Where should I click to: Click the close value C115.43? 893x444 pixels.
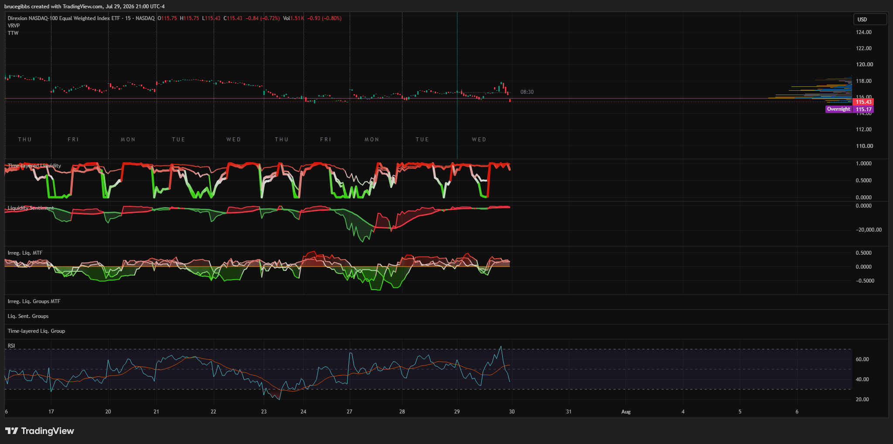coord(233,18)
